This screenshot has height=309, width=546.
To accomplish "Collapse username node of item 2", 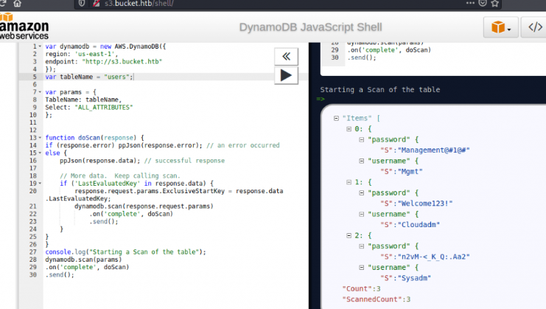I will (x=362, y=268).
